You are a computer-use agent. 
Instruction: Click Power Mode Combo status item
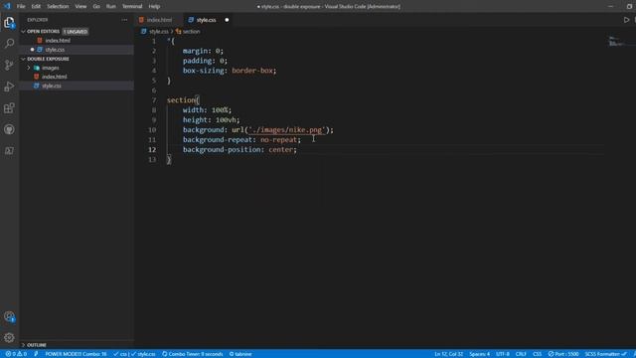(76, 354)
